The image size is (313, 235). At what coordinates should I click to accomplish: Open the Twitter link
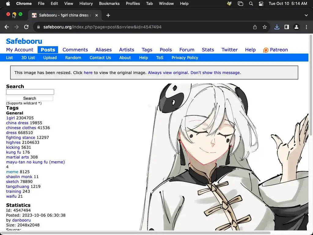(x=230, y=50)
